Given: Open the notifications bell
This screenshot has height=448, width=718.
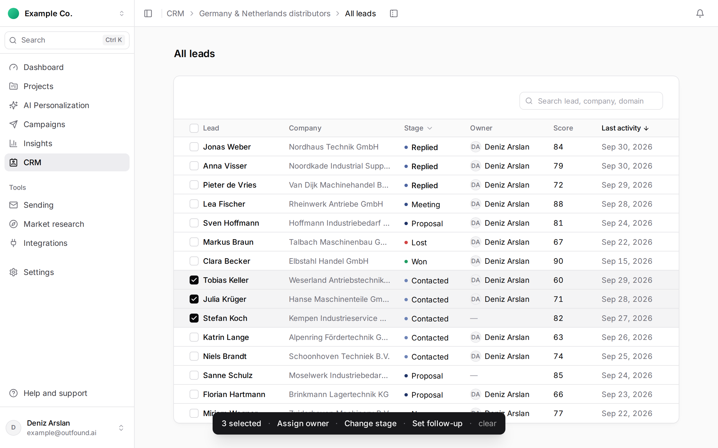Looking at the screenshot, I should point(699,13).
